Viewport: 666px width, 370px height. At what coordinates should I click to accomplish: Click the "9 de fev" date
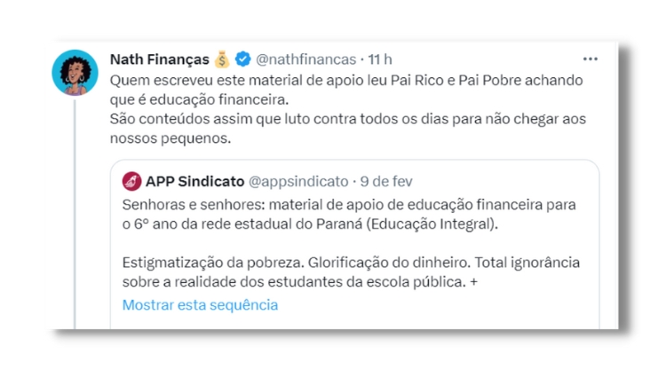coord(388,181)
